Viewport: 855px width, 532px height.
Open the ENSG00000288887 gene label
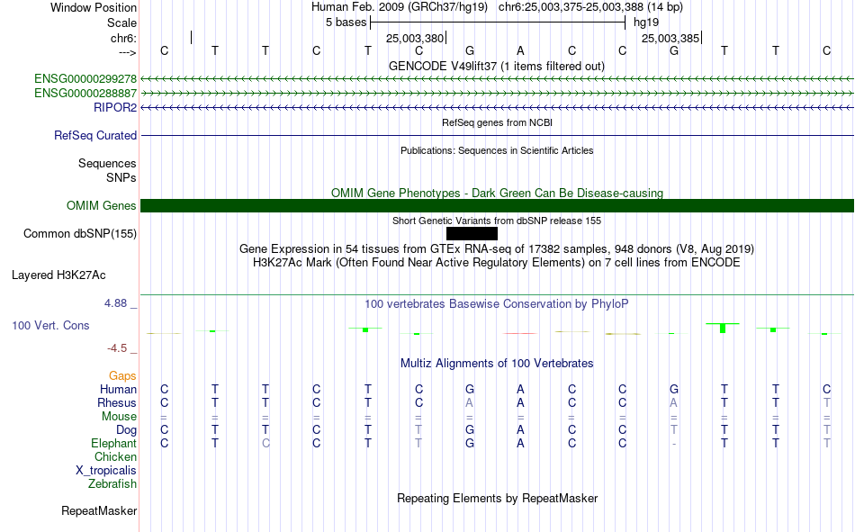(85, 94)
